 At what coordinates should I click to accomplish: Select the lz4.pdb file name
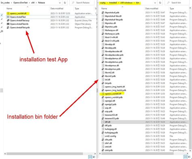(108, 83)
